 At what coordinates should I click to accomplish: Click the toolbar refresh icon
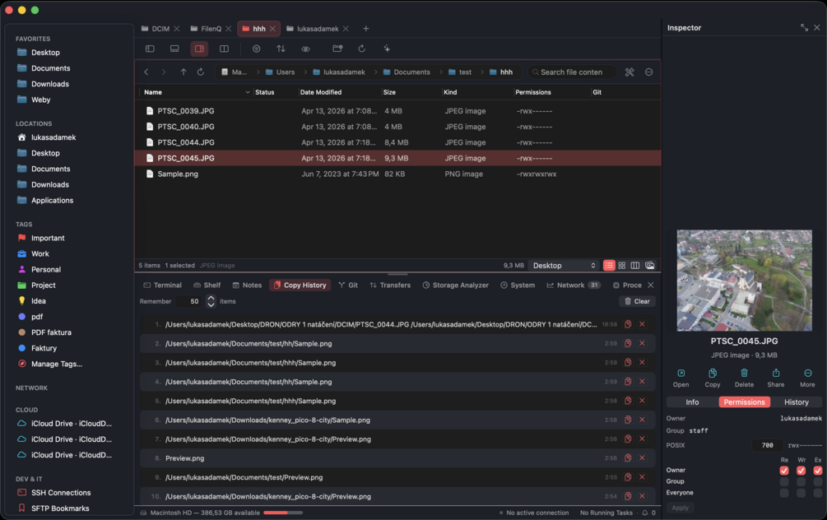(x=362, y=49)
